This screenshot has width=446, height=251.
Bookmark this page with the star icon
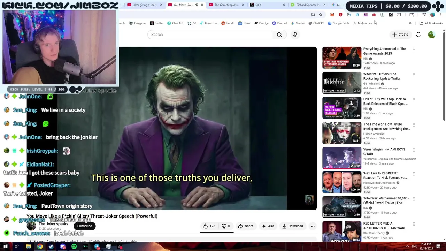(x=321, y=15)
